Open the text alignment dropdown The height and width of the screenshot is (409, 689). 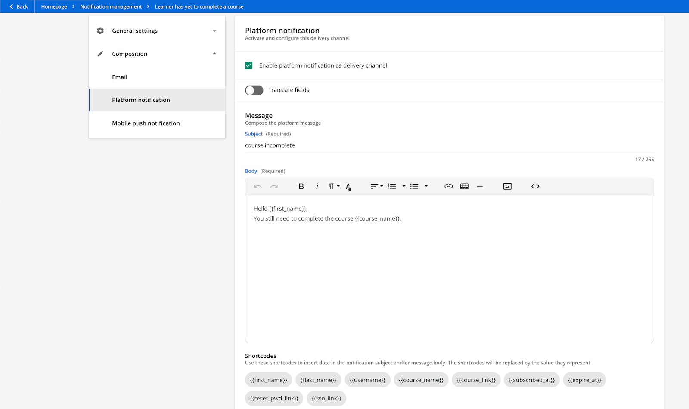[376, 186]
